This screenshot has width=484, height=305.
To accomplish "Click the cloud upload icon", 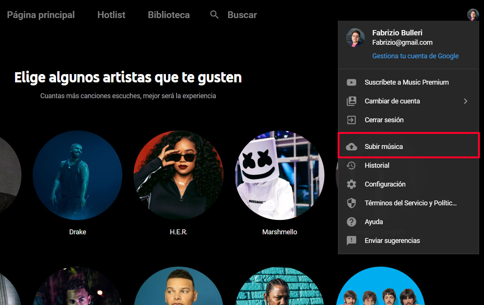I will [x=352, y=147].
